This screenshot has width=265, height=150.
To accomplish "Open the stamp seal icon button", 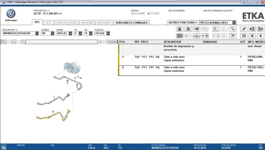I will point(188,29).
